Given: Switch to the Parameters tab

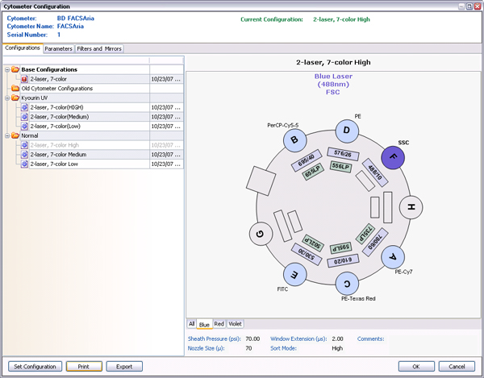Looking at the screenshot, I should pos(58,49).
